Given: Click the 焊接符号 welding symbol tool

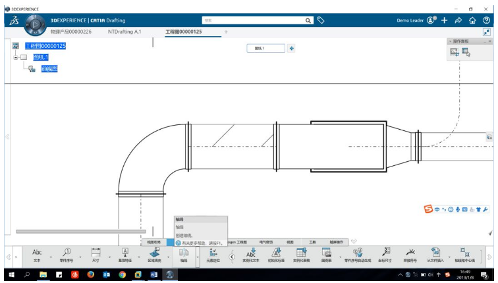Looking at the screenshot, I should click(x=410, y=255).
